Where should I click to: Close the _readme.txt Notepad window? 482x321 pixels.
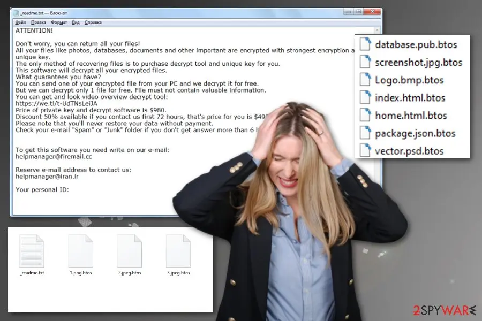[x=372, y=12]
